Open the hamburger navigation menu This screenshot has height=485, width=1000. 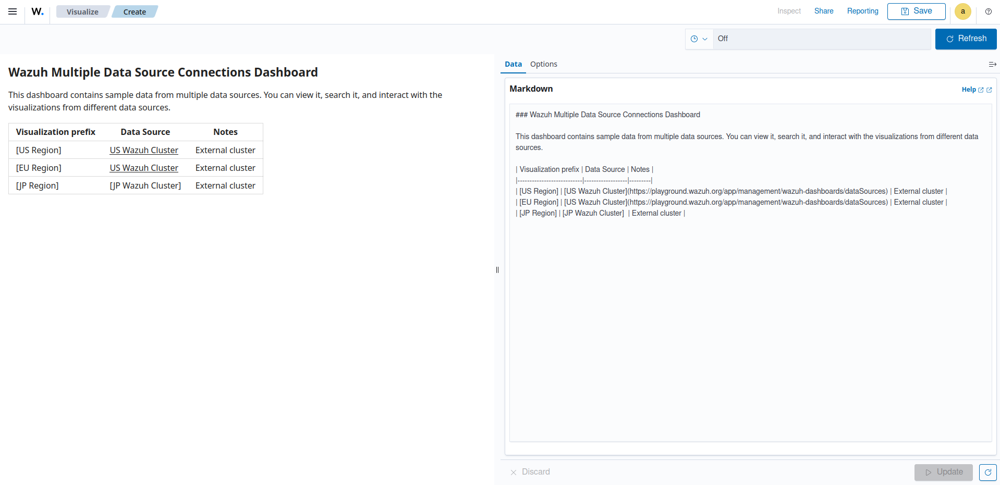[x=13, y=11]
